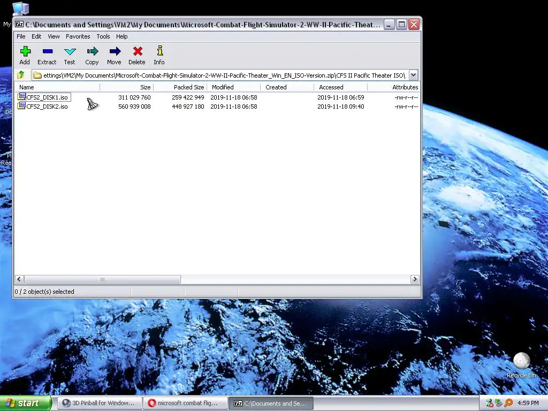Go up one folder level icon
Viewport: 548px width, 411px height.
click(x=21, y=75)
